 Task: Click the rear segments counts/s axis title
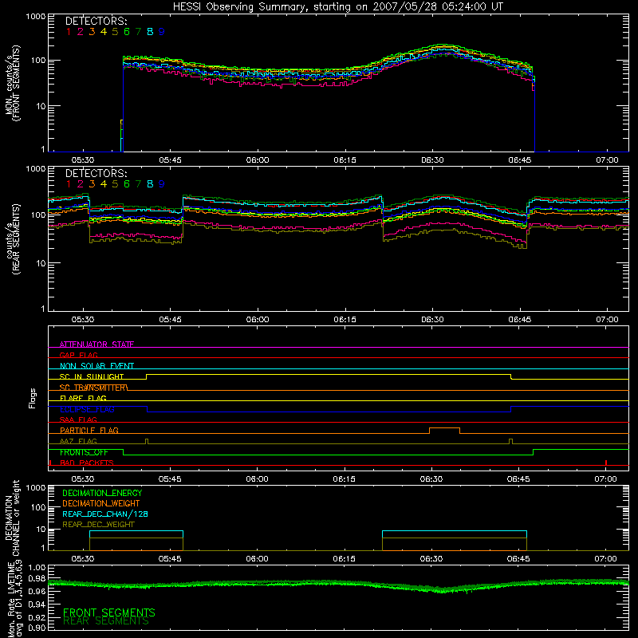pyautogui.click(x=13, y=238)
